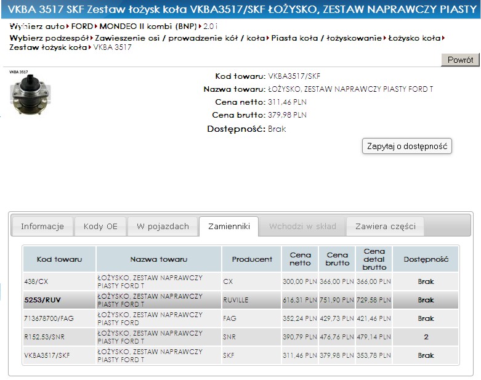481x380 pixels.
Task: Click the Powrót back button
Action: (x=460, y=60)
